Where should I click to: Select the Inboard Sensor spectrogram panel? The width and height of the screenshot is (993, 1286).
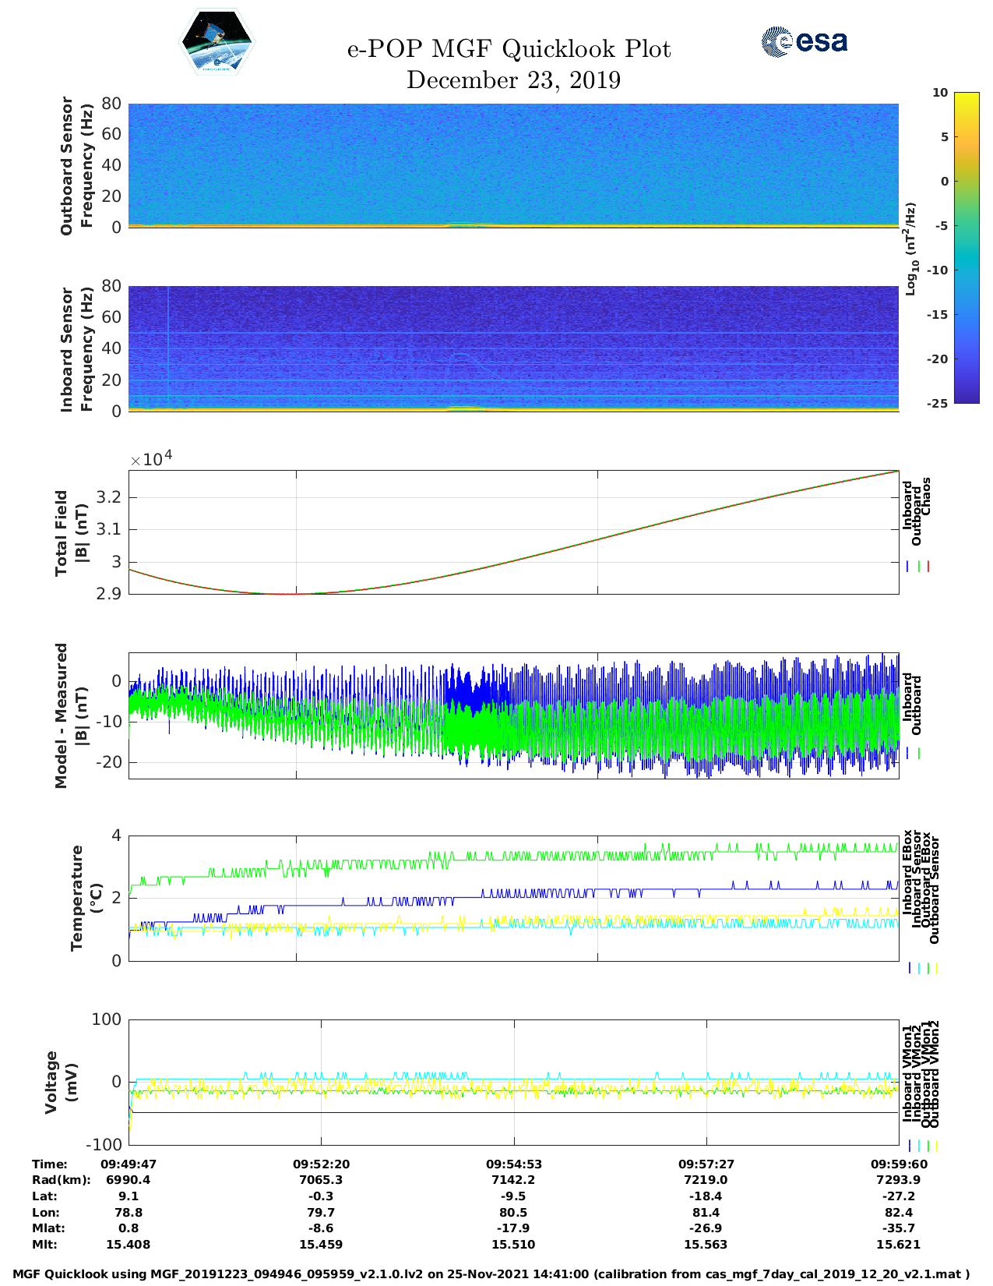(x=513, y=348)
